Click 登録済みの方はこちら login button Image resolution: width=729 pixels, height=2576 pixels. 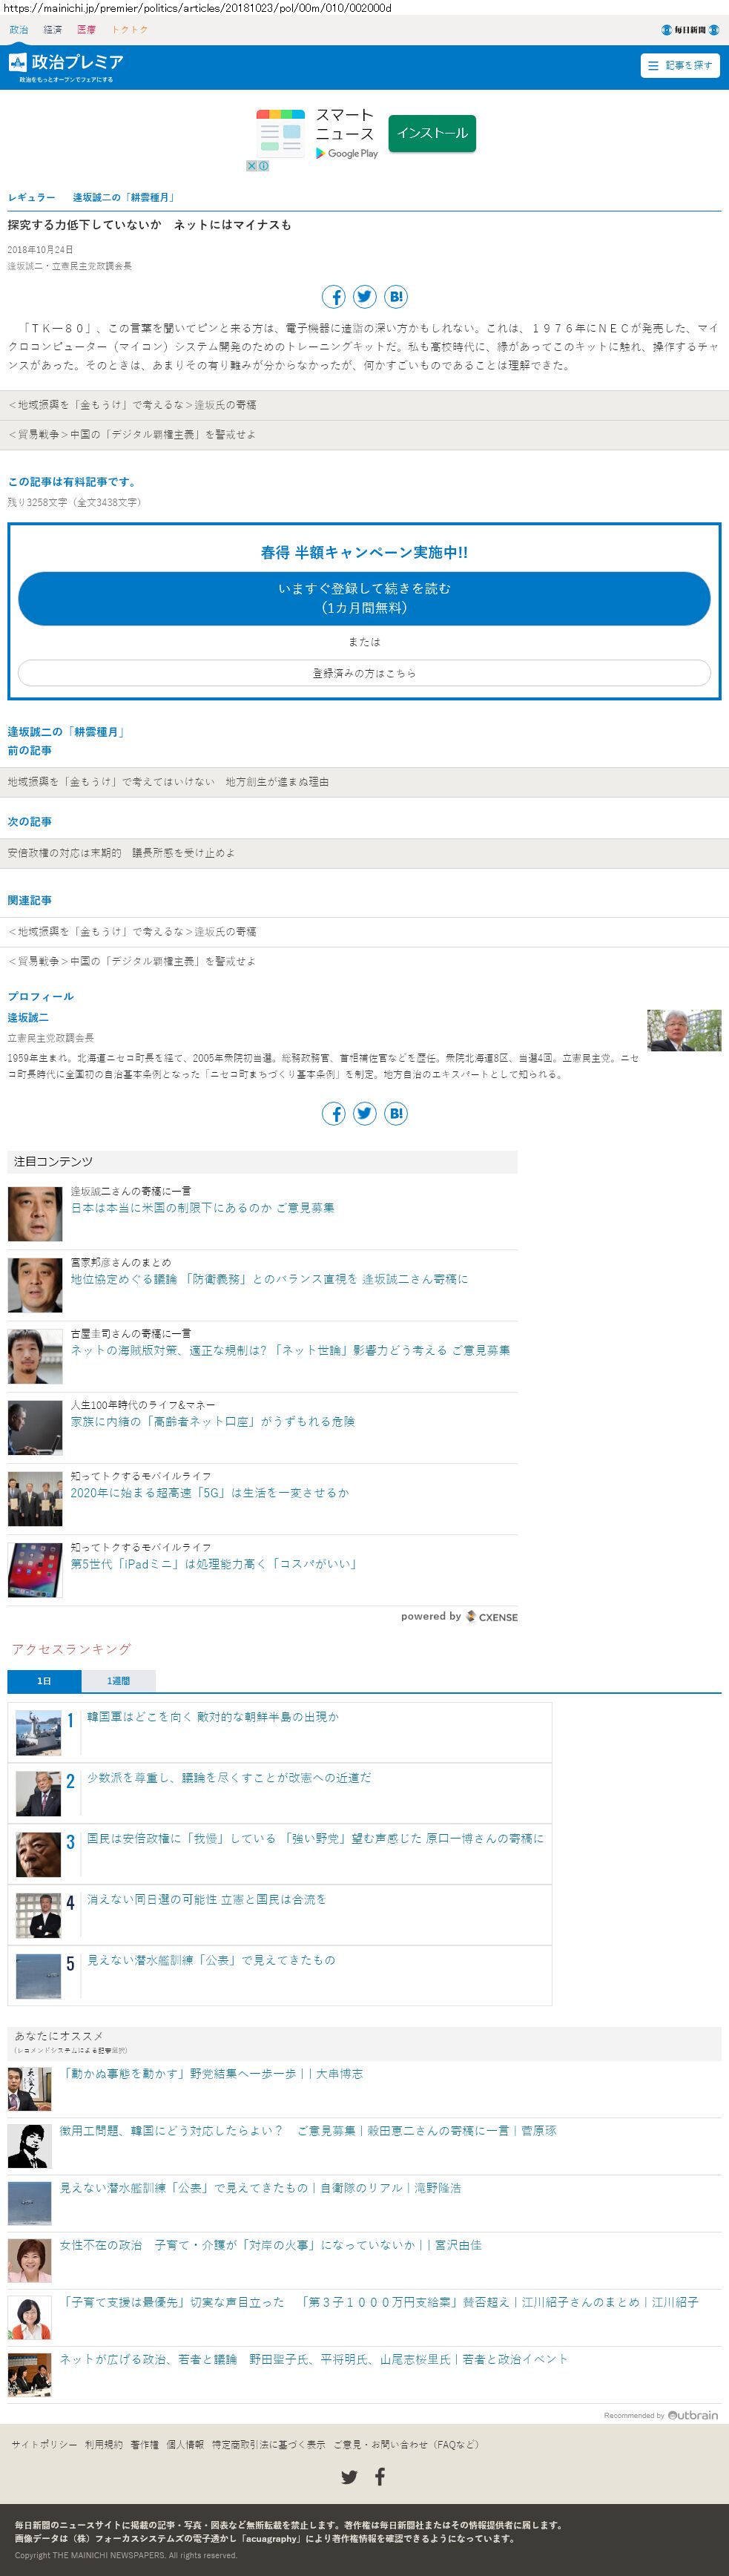click(364, 673)
